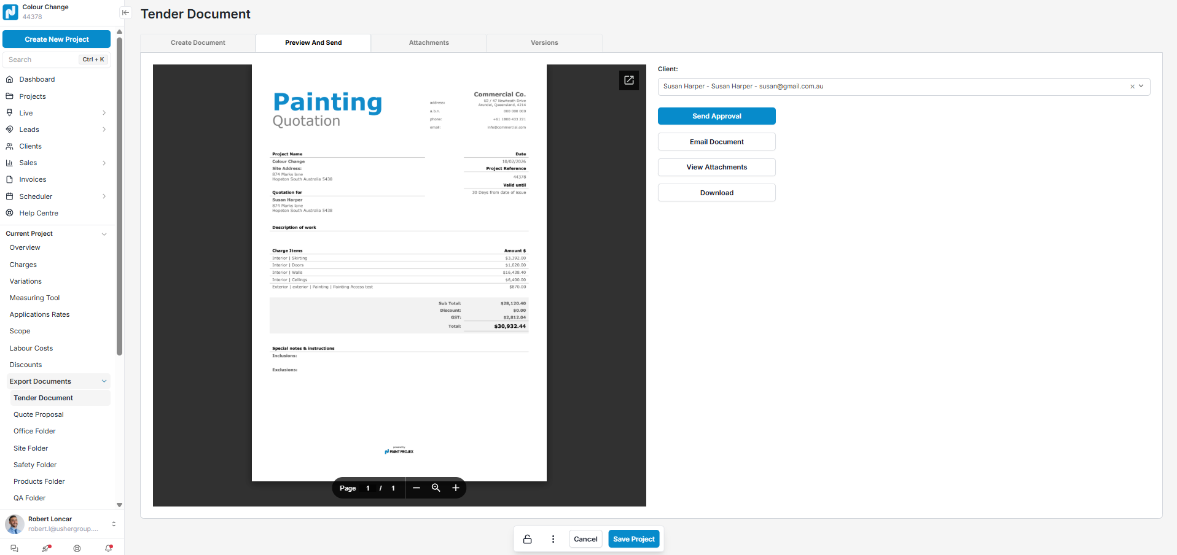Click the zoom in plus icon
The image size is (1177, 555).
(456, 488)
